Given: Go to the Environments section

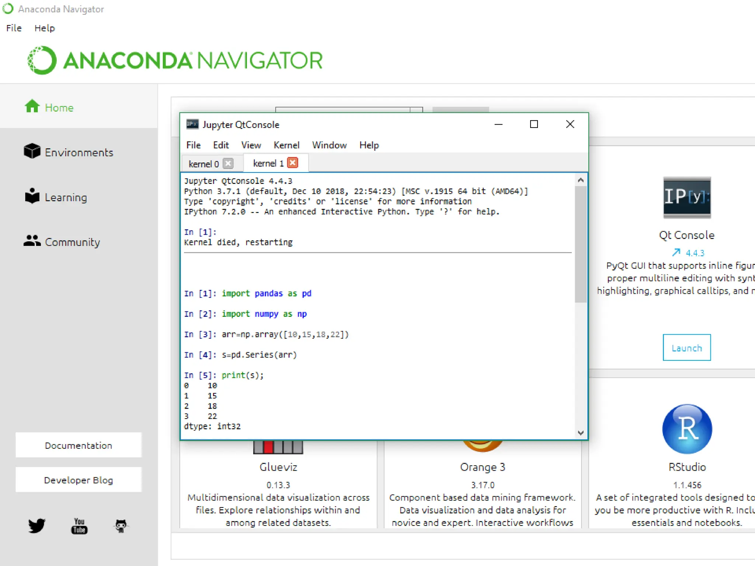Looking at the screenshot, I should tap(79, 152).
